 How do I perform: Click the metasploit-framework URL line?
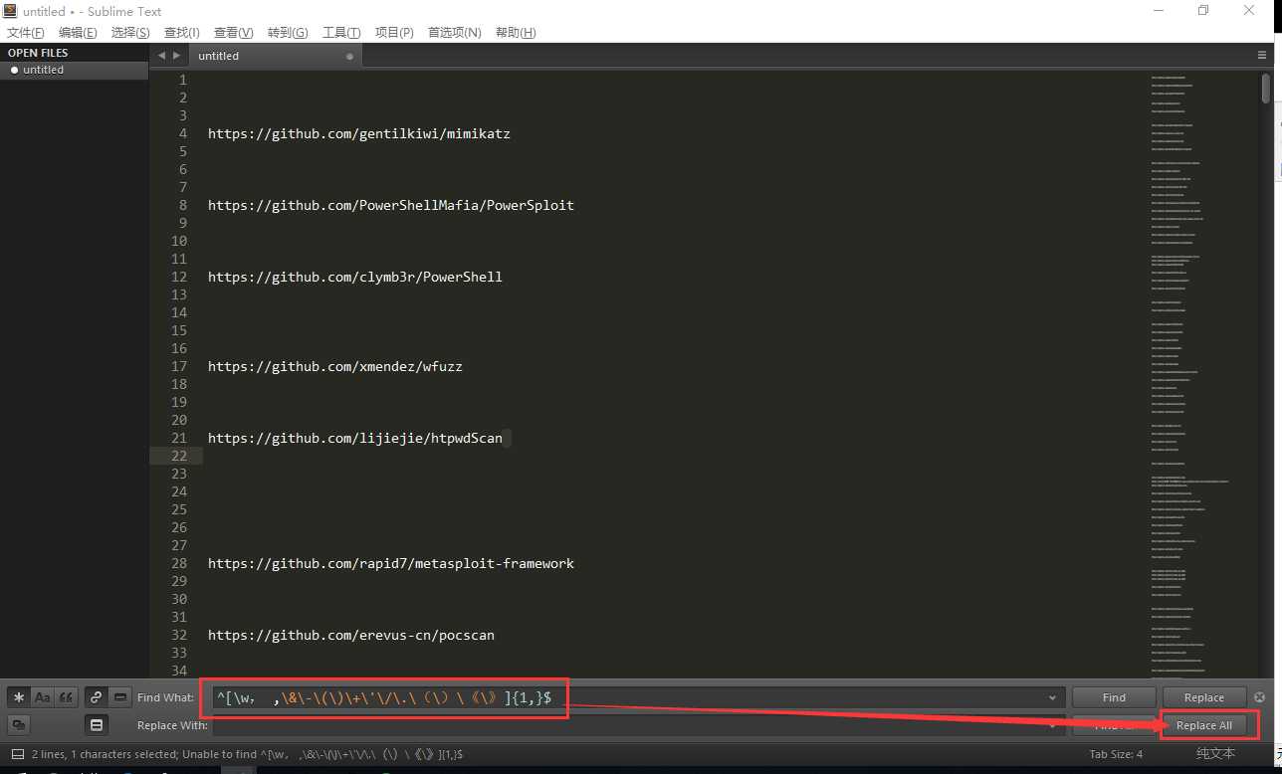point(391,563)
